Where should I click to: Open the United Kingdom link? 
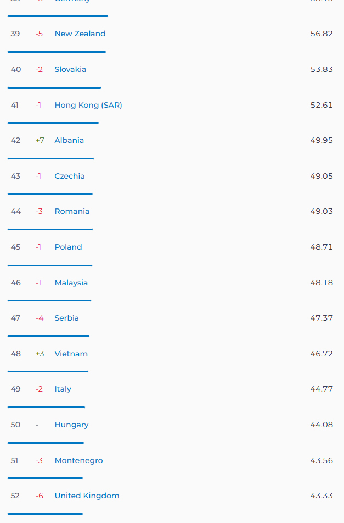[x=87, y=496]
